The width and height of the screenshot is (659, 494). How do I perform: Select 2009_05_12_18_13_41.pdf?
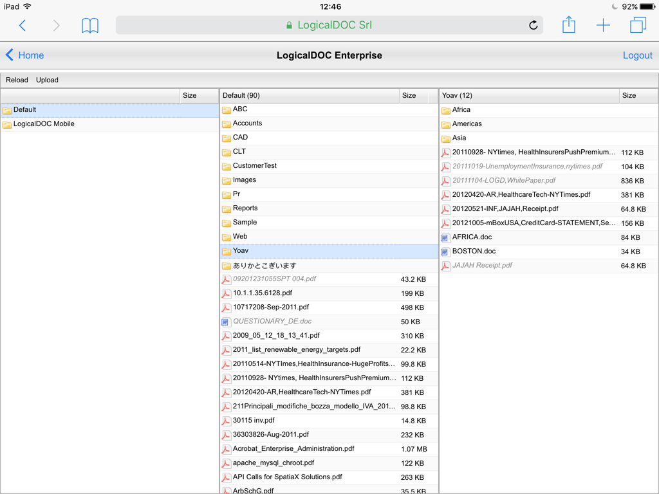[329, 336]
